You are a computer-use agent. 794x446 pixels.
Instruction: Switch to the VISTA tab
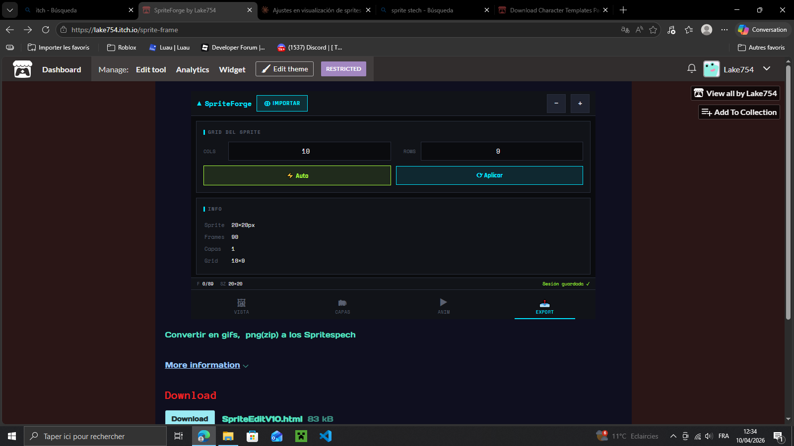pyautogui.click(x=242, y=306)
